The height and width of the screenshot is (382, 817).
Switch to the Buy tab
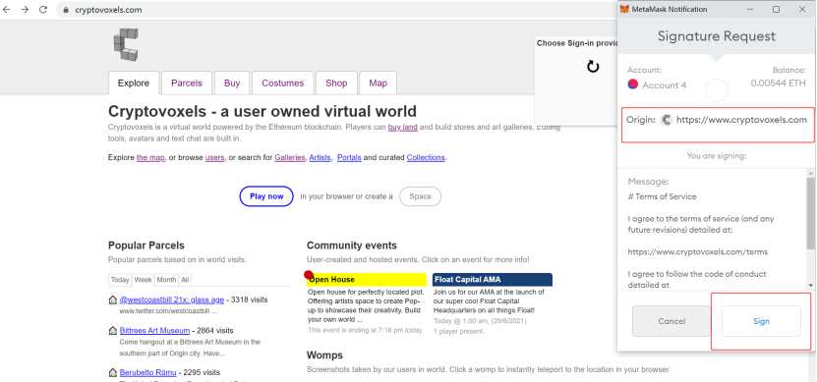232,83
